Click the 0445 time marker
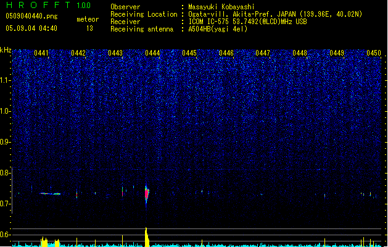 [x=189, y=53]
